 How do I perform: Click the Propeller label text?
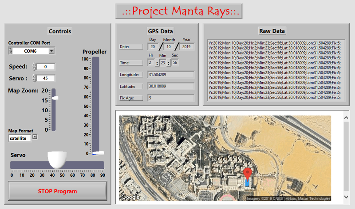95,52
